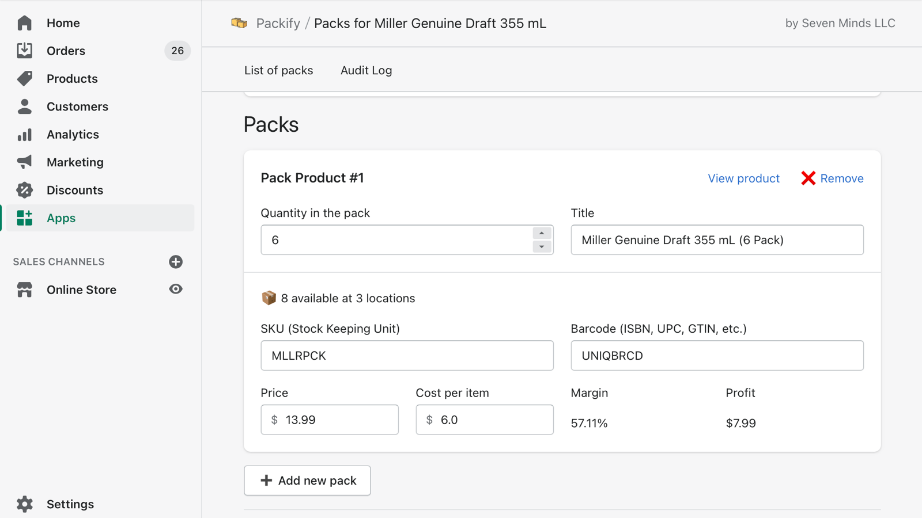The image size is (922, 518).
Task: Open Marketing via the megaphone icon
Action: (x=25, y=162)
